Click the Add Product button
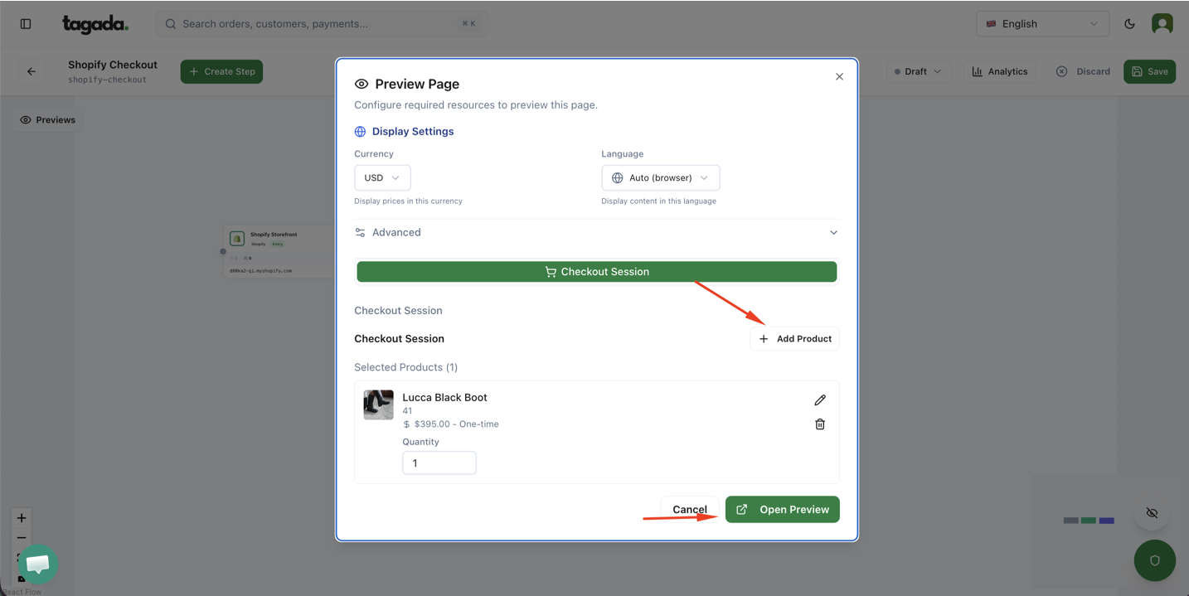The image size is (1189, 596). 794,339
